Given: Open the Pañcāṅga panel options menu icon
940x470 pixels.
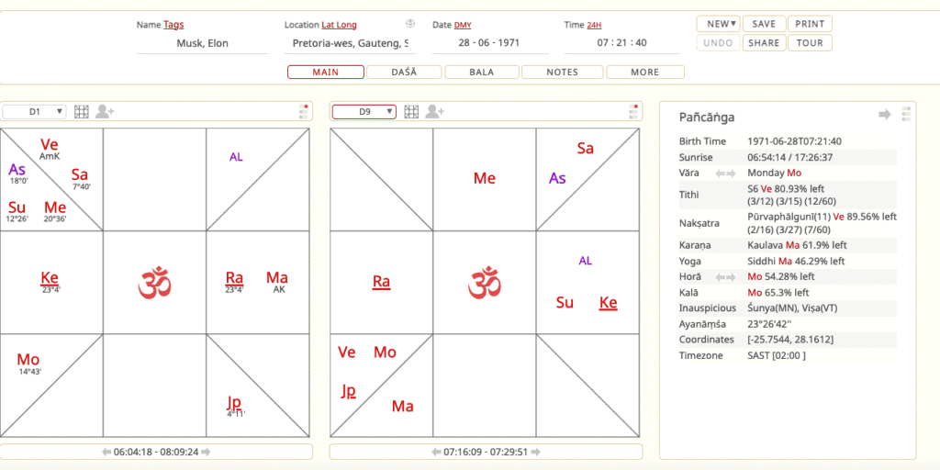Looking at the screenshot, I should [x=906, y=115].
